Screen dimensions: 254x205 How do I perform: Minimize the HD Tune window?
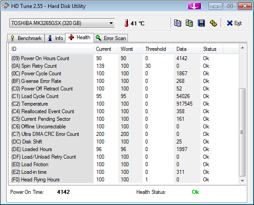tap(215, 6)
